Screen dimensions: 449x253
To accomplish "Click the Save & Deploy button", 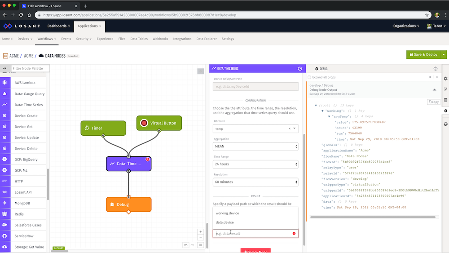I will (423, 54).
